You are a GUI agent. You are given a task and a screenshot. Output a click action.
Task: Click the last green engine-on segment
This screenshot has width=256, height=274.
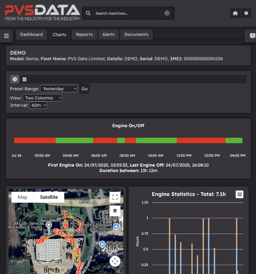point(234,141)
